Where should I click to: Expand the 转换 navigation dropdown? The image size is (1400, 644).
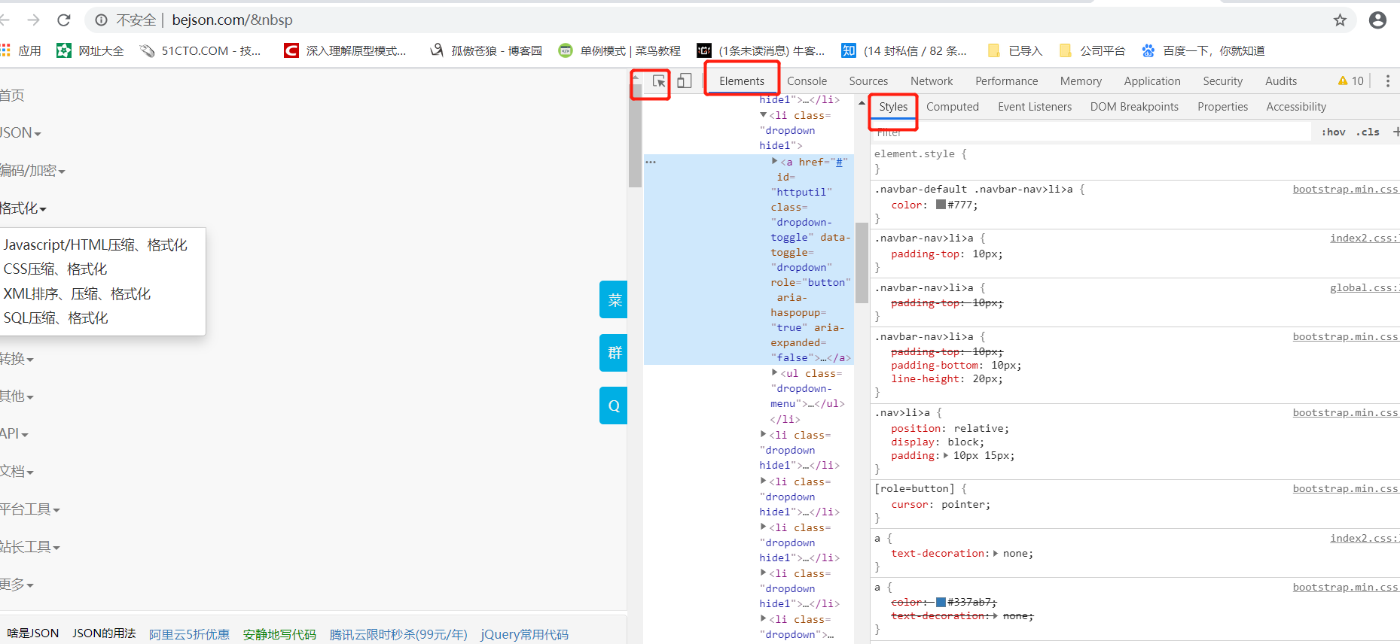(x=17, y=359)
